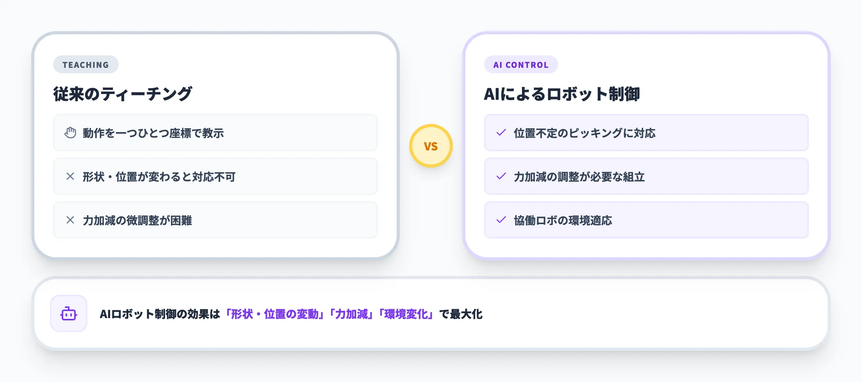
Task: Click the robot icon in the bottom banner
Action: point(69,314)
